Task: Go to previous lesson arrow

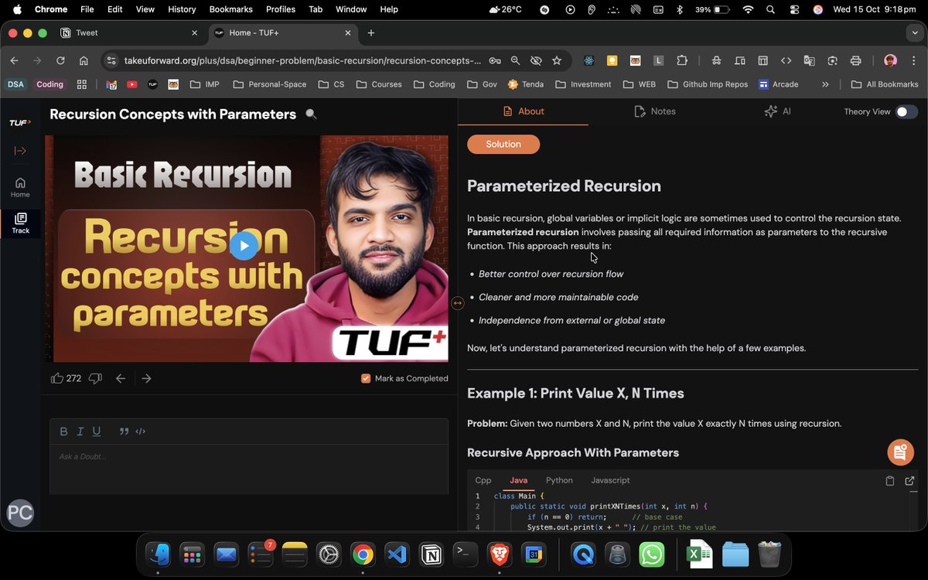Action: pos(121,378)
